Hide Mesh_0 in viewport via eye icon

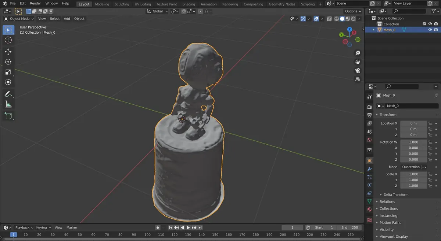(430, 30)
